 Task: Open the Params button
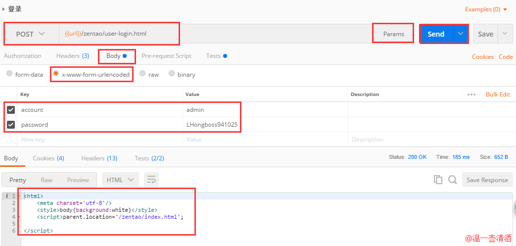[x=394, y=34]
